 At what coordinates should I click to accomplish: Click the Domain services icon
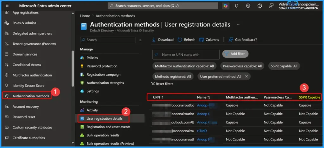pos(7,54)
